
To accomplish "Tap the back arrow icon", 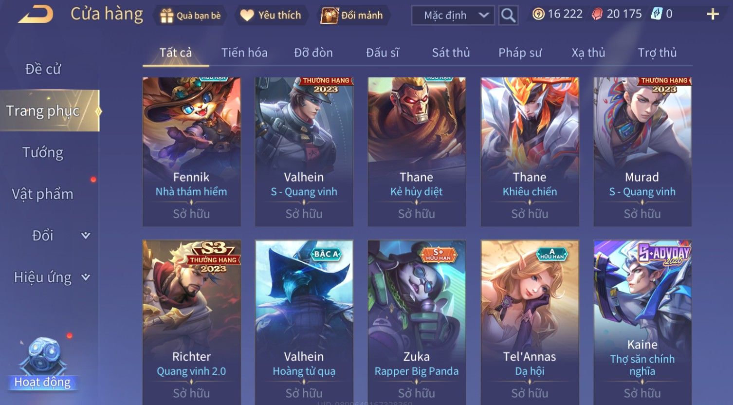I will (x=36, y=15).
